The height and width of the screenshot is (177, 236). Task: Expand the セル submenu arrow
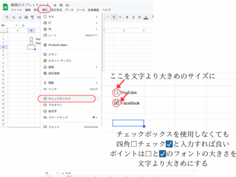[x=97, y=17]
